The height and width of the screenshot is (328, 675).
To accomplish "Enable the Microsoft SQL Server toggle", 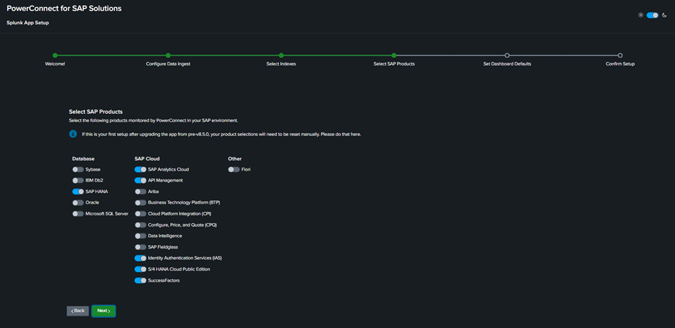I will tap(78, 213).
